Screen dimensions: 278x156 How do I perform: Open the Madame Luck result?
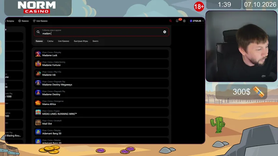101,54
